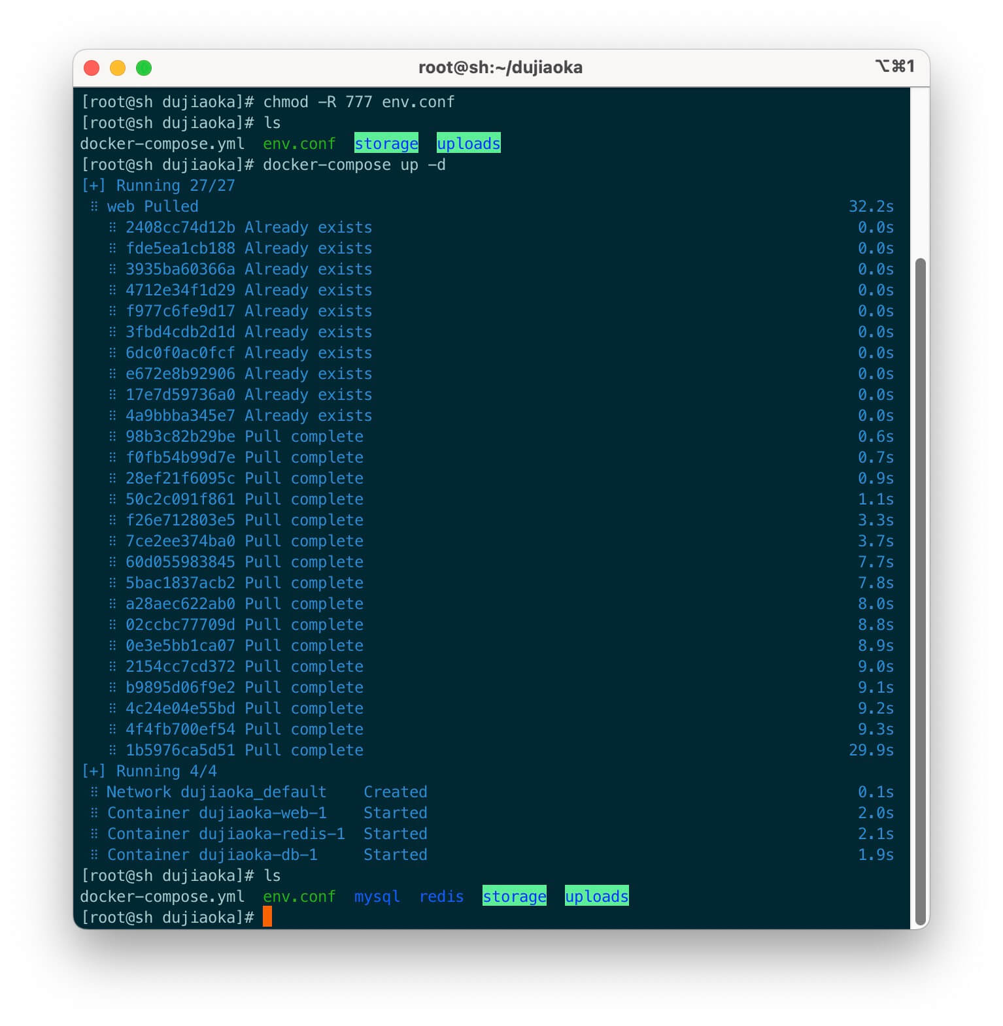Click the window title root@sh:~/dujiaoka
The image size is (1003, 1026).
click(x=500, y=68)
